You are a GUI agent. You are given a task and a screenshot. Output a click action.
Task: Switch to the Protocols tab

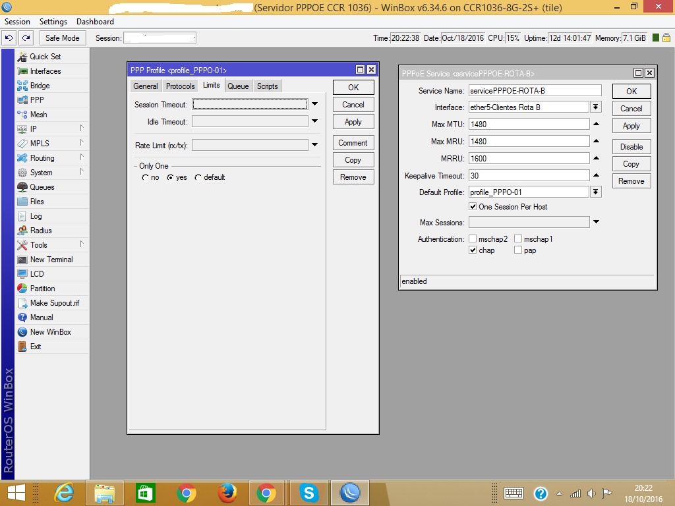click(180, 86)
